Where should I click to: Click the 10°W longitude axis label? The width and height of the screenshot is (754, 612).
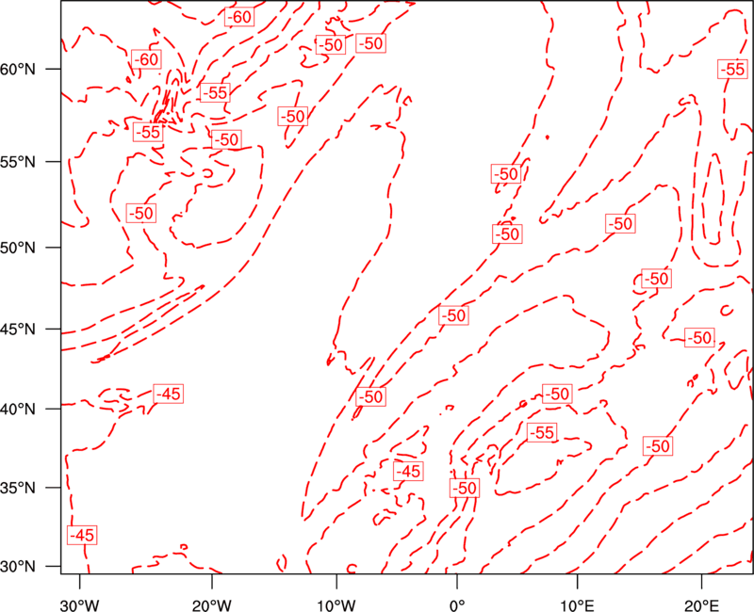[x=336, y=604]
